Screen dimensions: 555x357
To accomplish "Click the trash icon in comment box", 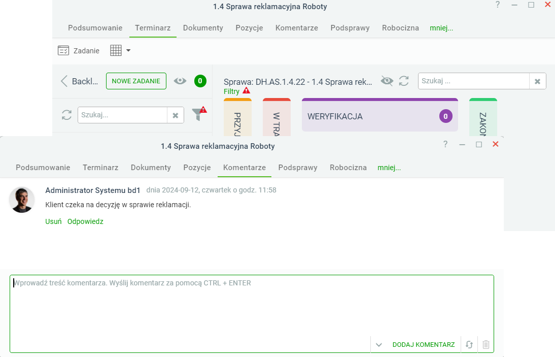I will [x=486, y=345].
